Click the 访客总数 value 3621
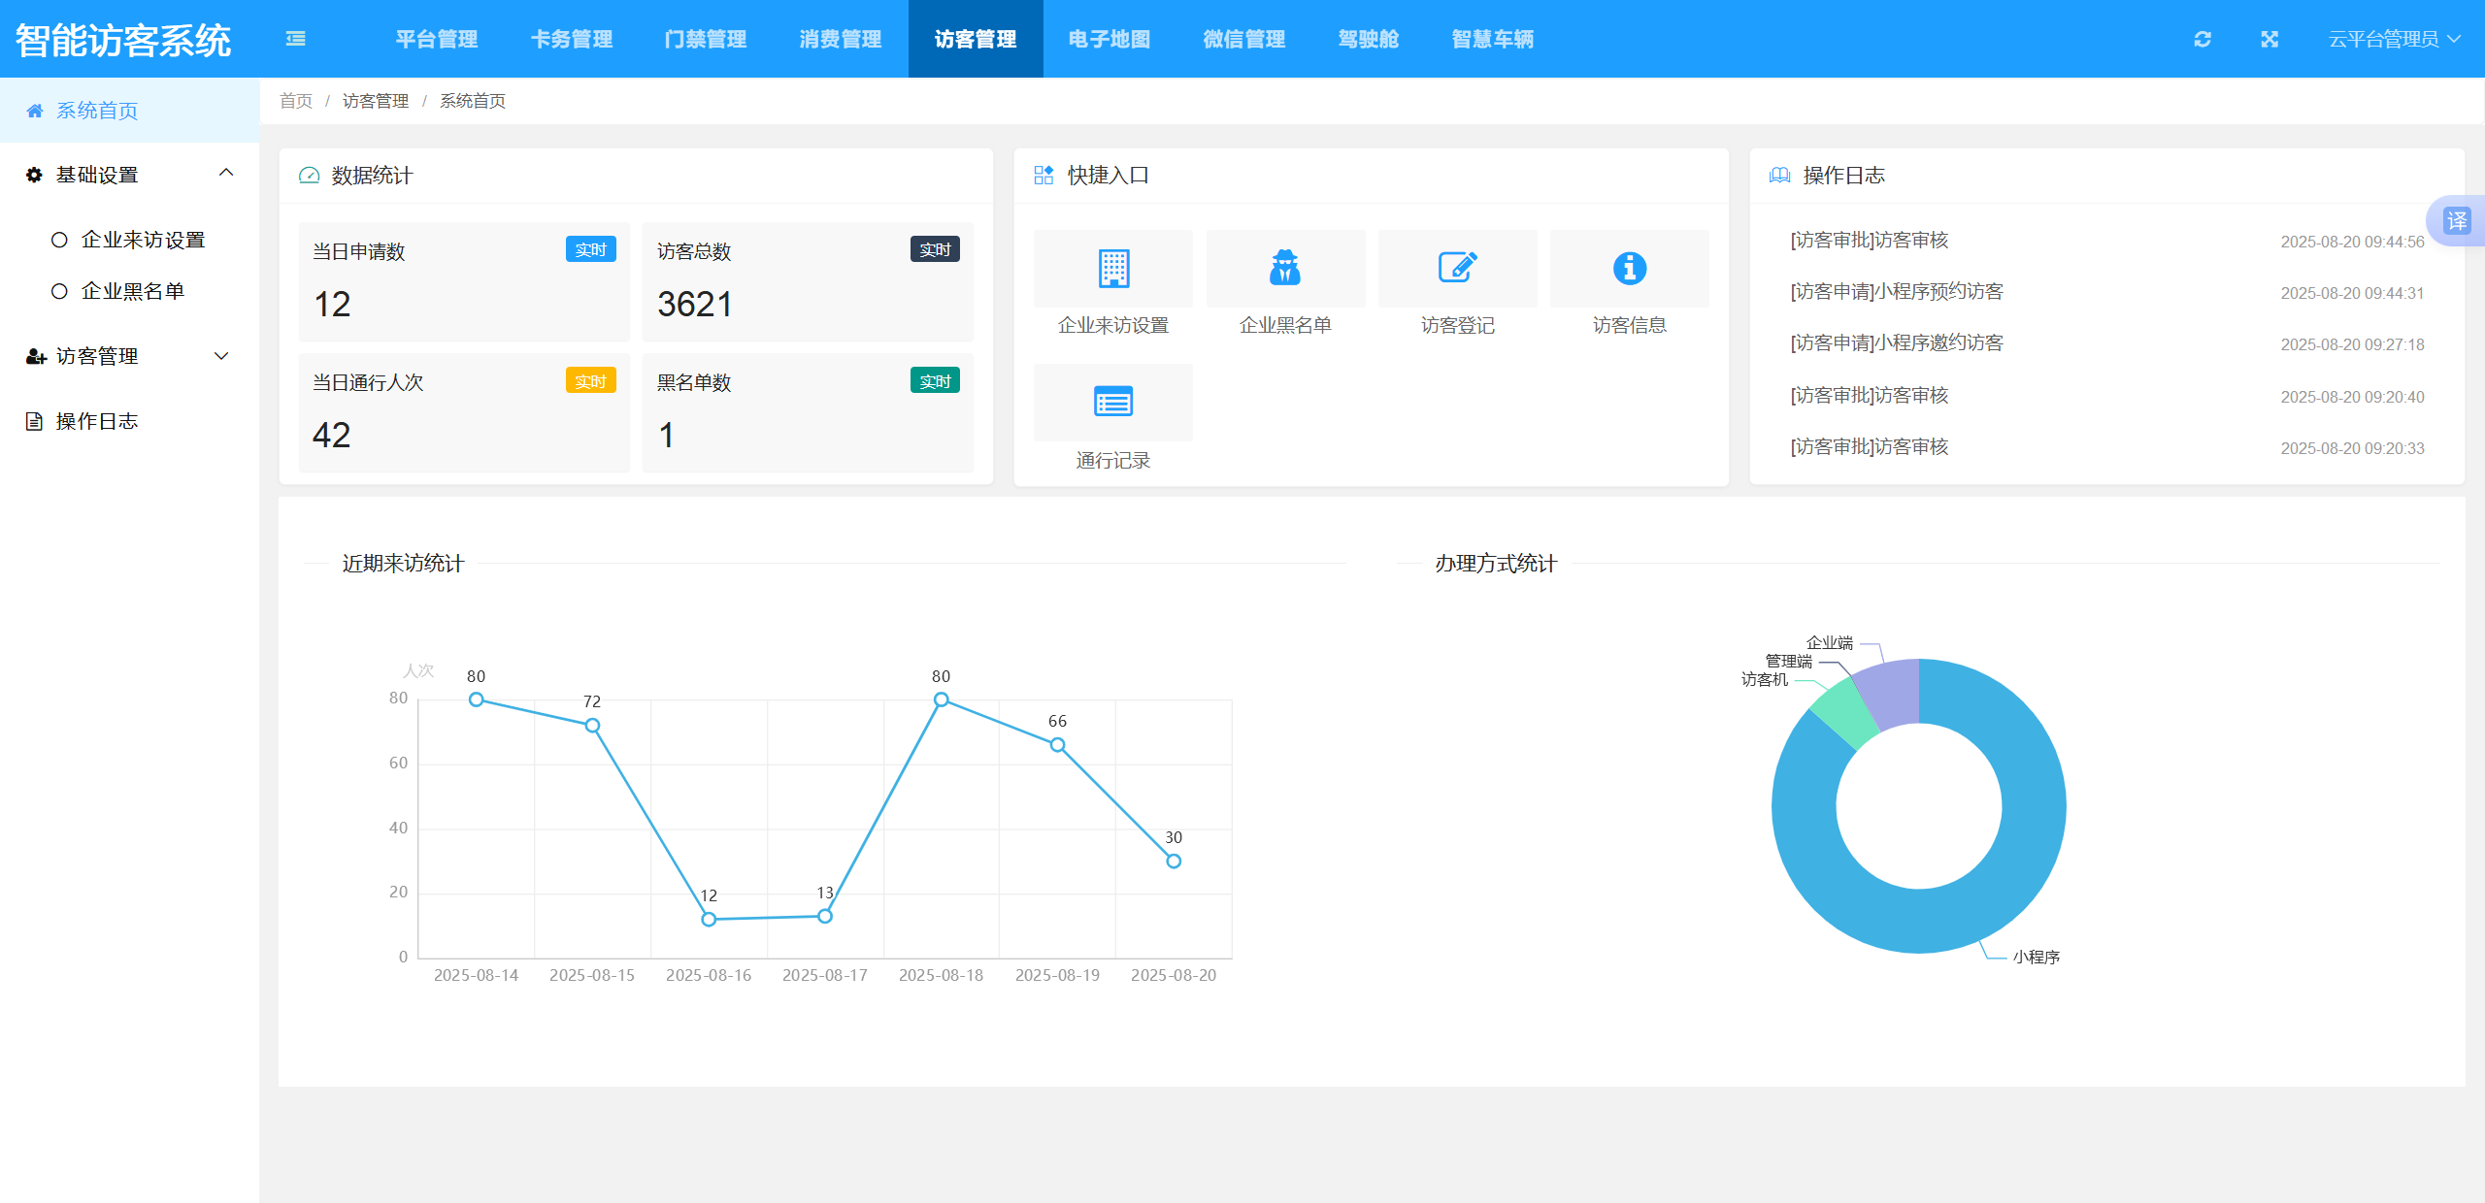The image size is (2485, 1203). click(x=694, y=305)
